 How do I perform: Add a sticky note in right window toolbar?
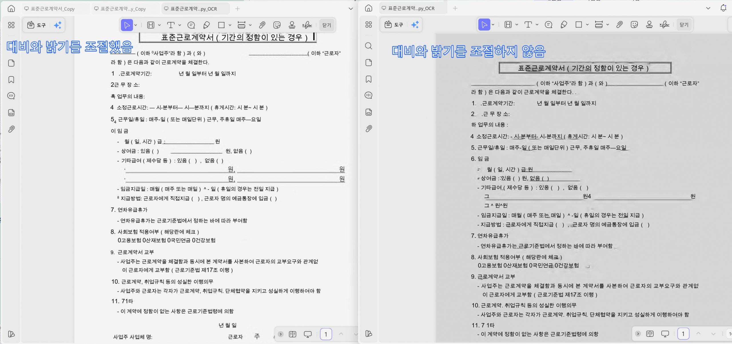point(548,25)
